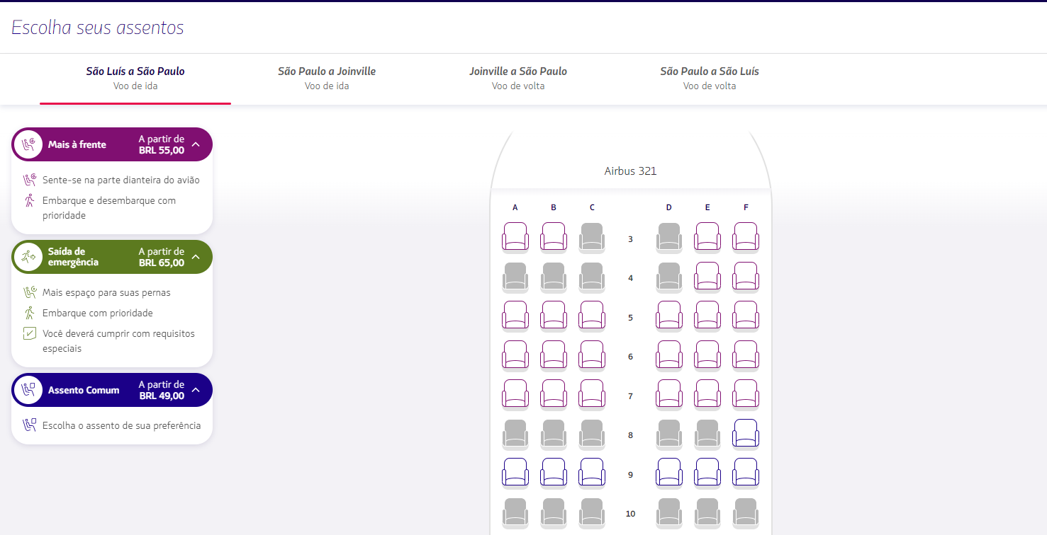The width and height of the screenshot is (1047, 535).
Task: Click the BRL 49,00 price
Action: tap(162, 396)
